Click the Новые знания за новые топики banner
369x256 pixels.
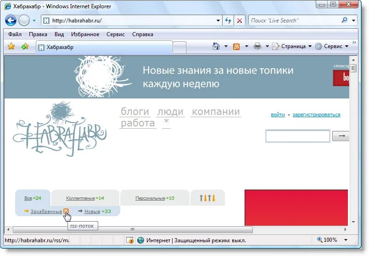(177, 77)
